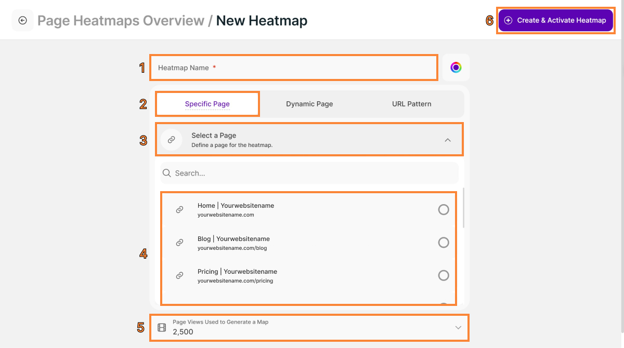
Task: Select the Blog | Yourwebsitename radio button
Action: click(444, 243)
